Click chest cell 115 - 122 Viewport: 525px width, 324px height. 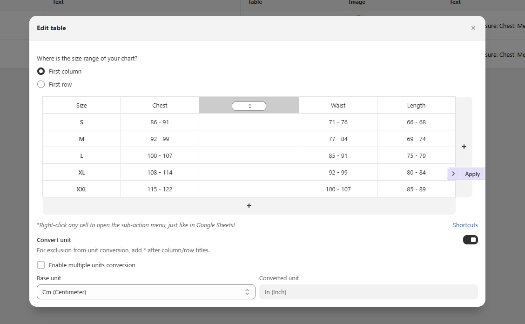click(x=160, y=189)
